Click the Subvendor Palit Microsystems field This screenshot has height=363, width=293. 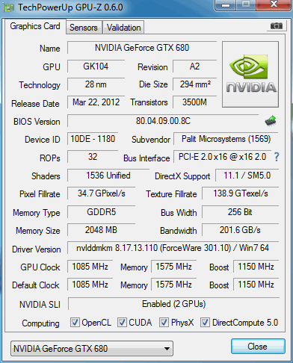[226, 139]
